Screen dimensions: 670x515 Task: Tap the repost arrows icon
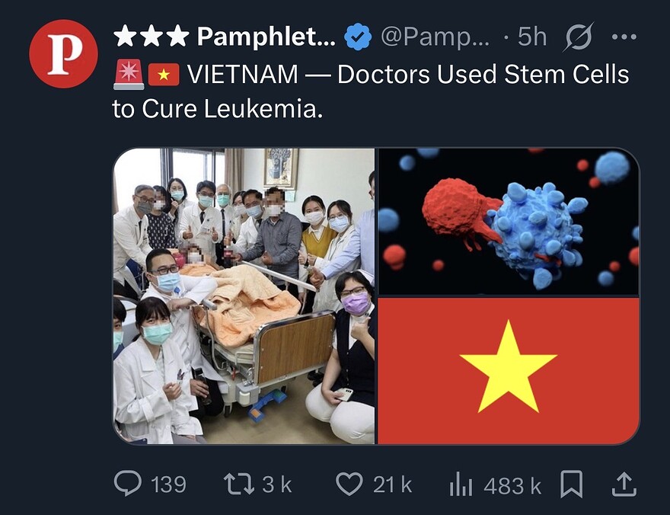click(239, 483)
